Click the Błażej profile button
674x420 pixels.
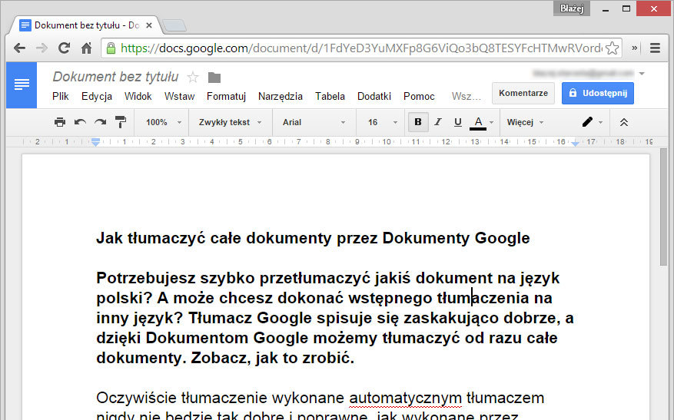pyautogui.click(x=571, y=8)
